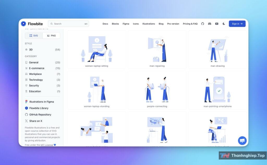Switch to the PNG format option
Screen dimensions: 267x165
click(x=51, y=36)
